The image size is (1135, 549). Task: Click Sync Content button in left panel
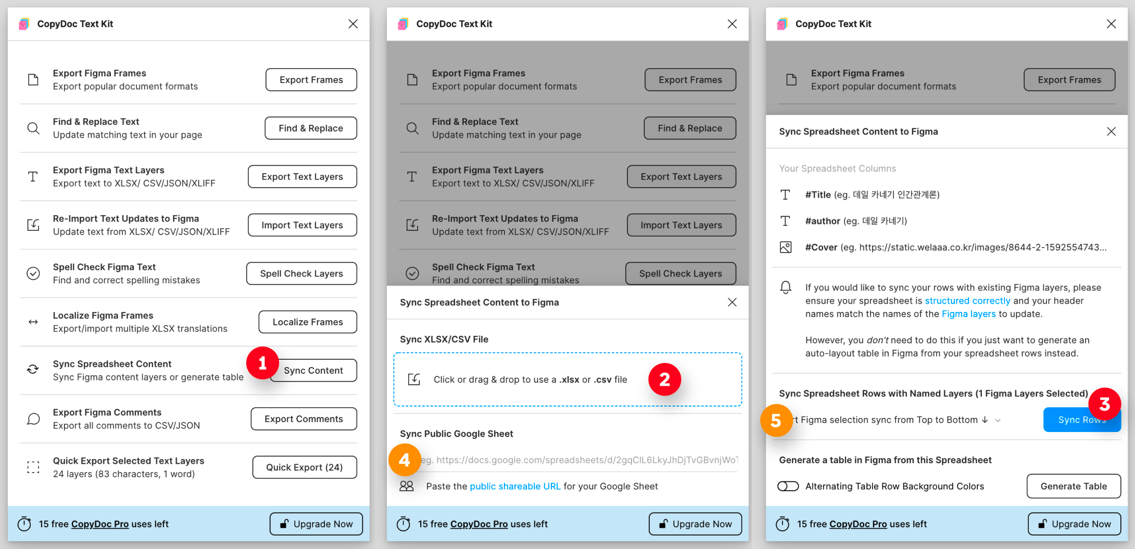pyautogui.click(x=313, y=370)
